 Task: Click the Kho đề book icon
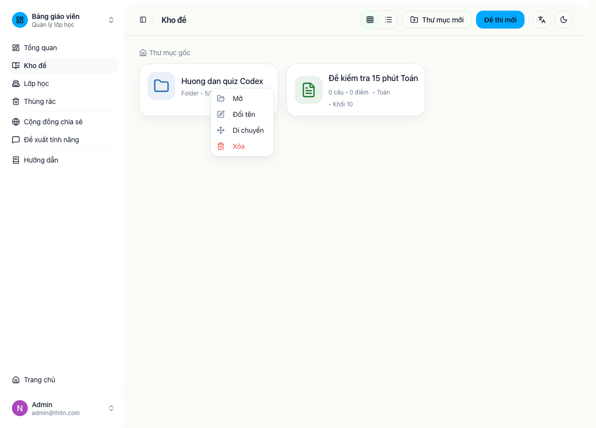coord(16,66)
